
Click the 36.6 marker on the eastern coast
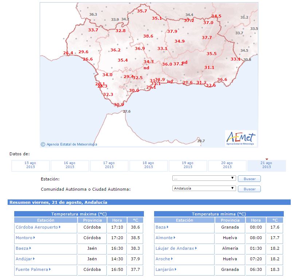(222, 79)
